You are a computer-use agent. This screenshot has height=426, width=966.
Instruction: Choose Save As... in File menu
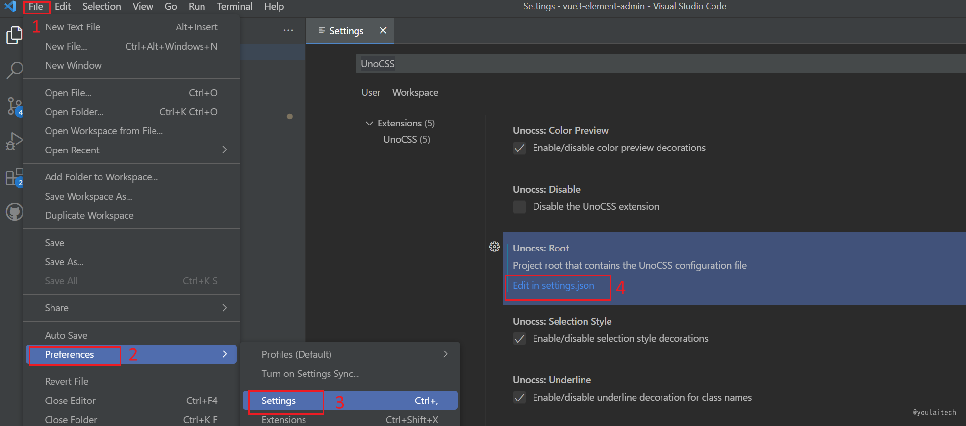131,262
